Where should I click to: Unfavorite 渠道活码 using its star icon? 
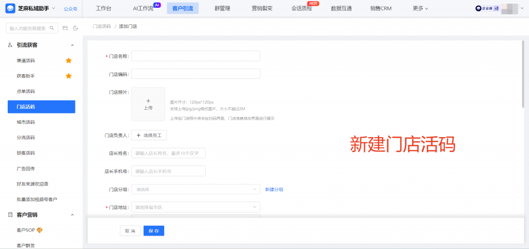68,61
